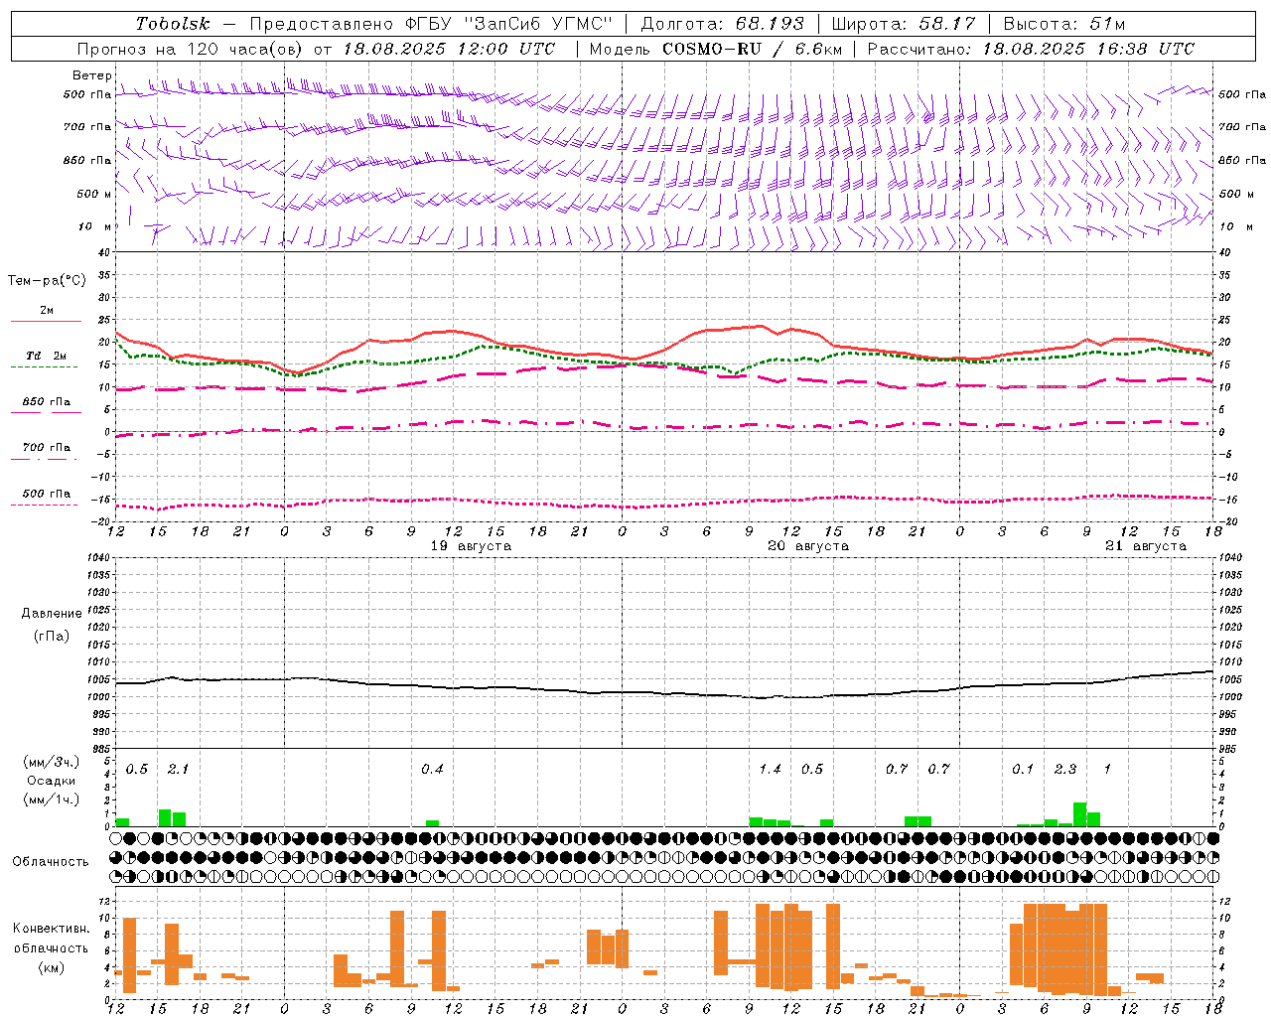Image resolution: width=1271 pixels, height=1017 pixels.
Task: Click the 0.1 precipitation total
Action: tap(1023, 769)
